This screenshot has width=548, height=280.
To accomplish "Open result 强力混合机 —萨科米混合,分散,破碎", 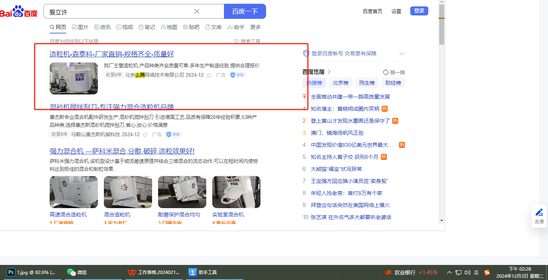I will click(122, 151).
